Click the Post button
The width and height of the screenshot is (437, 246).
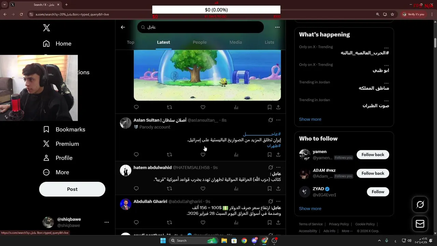[x=72, y=189]
